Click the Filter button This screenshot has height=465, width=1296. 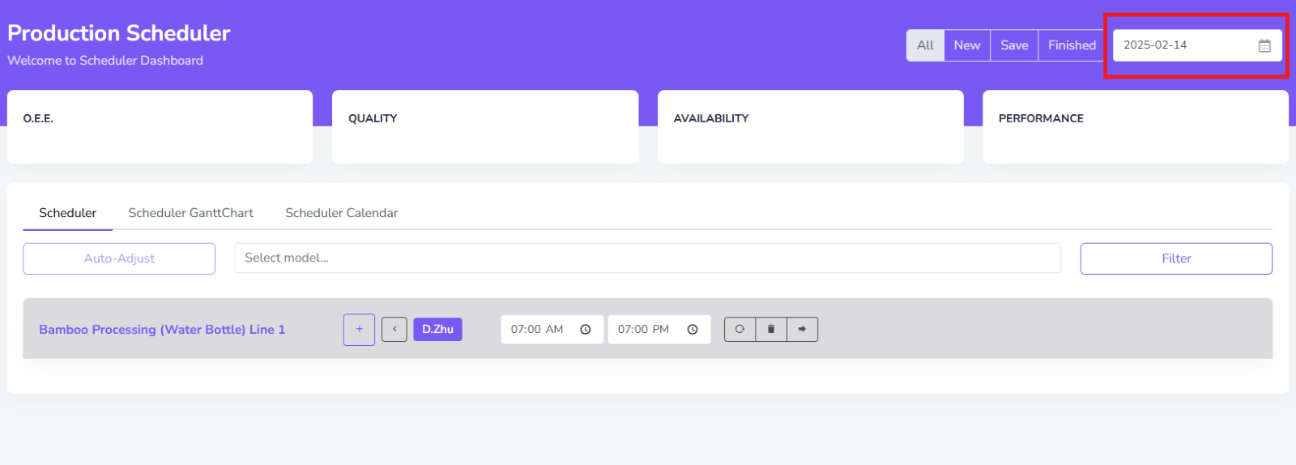pos(1175,258)
